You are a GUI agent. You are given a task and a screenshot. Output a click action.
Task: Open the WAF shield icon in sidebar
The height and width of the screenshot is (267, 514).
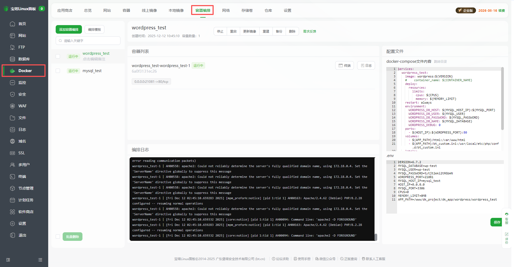[x=12, y=106]
